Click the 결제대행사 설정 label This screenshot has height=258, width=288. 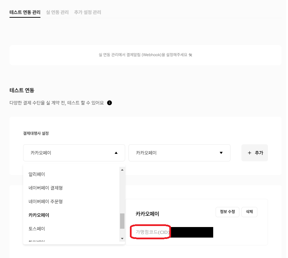36,133
